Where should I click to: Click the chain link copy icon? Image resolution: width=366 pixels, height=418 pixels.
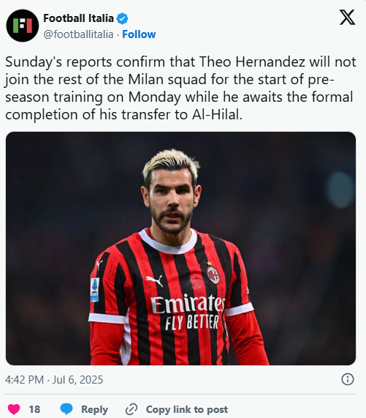point(131,409)
